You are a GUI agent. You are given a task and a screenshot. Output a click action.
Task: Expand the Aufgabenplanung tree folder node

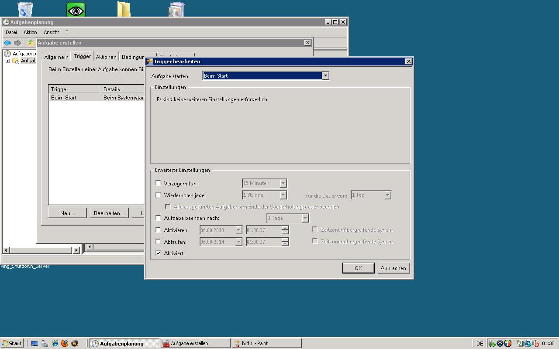(x=7, y=61)
